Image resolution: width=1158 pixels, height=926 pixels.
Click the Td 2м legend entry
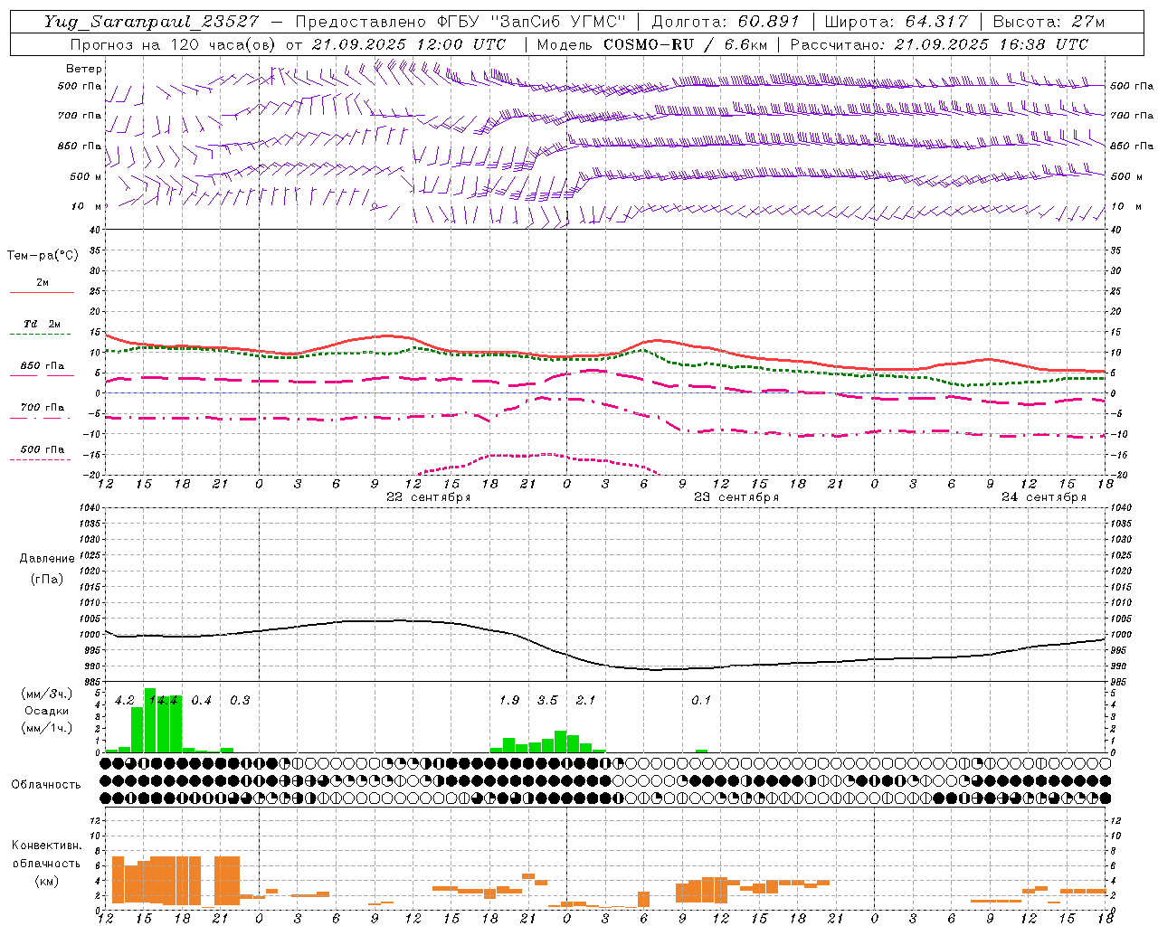coord(42,324)
